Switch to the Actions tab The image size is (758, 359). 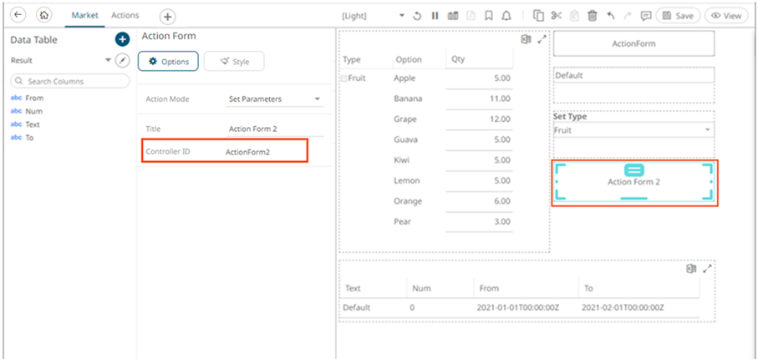125,15
